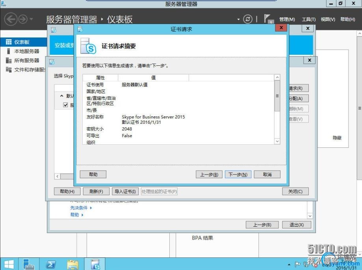Click the certificate wizard title bar icon

point(52,62)
